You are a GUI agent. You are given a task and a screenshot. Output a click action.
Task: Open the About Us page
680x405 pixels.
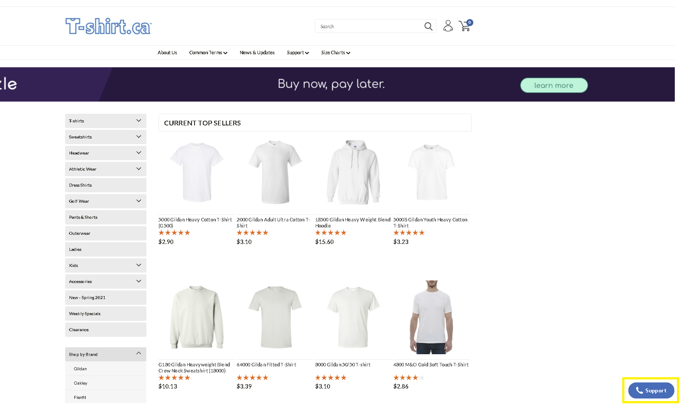[x=167, y=53]
